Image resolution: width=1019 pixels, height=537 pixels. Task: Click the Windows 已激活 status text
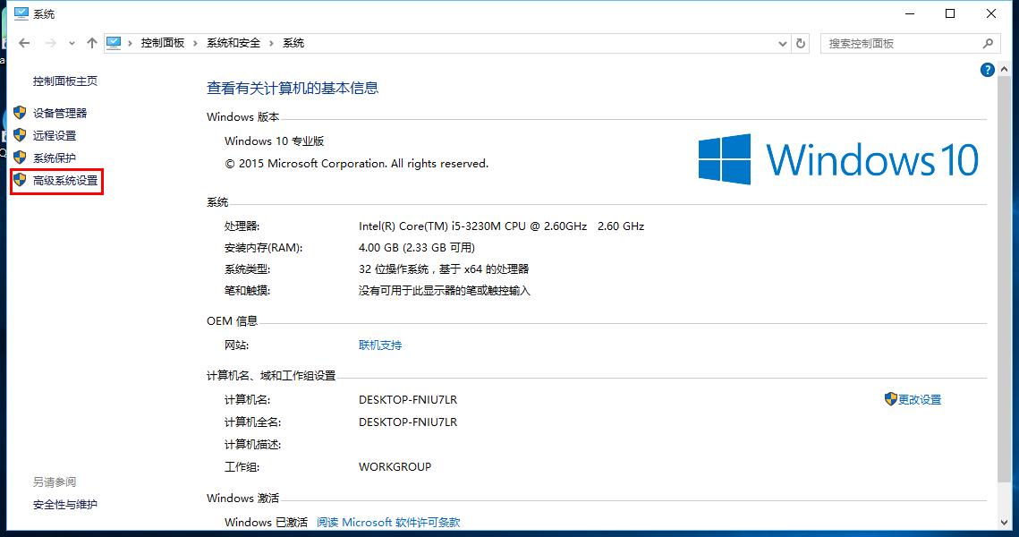[266, 522]
